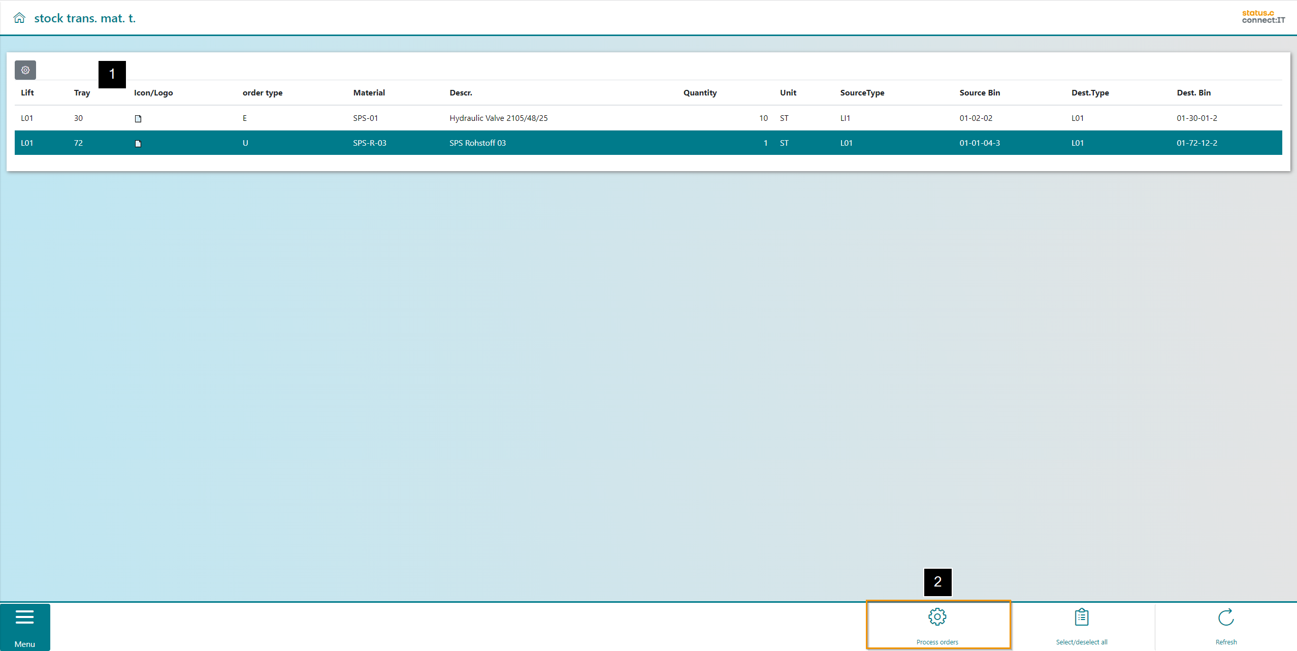The image size is (1297, 651).
Task: Select the SPS Rohstoff 03 row
Action: coord(477,143)
